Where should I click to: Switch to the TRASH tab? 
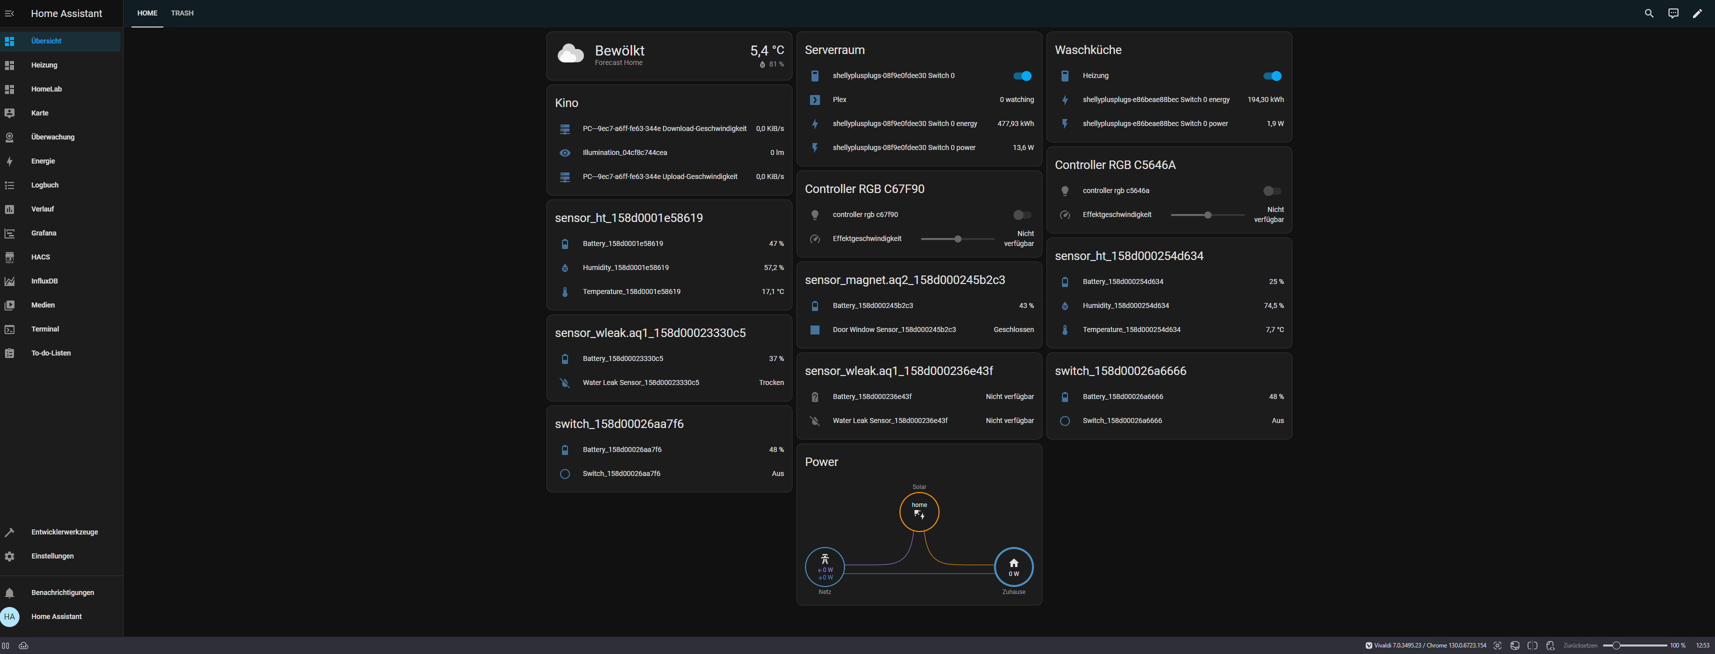point(182,13)
